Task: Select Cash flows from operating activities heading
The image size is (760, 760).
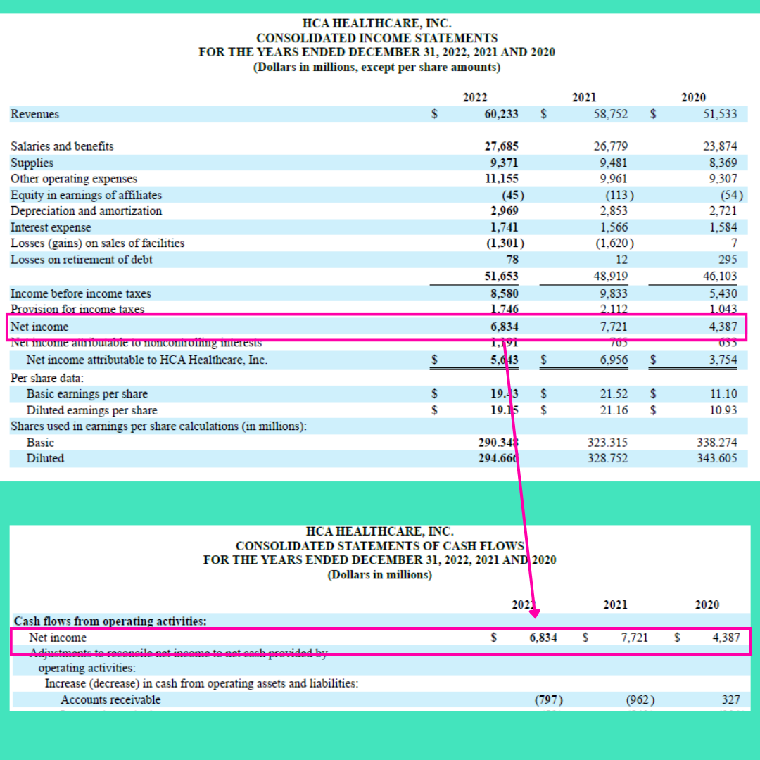Action: (x=110, y=621)
